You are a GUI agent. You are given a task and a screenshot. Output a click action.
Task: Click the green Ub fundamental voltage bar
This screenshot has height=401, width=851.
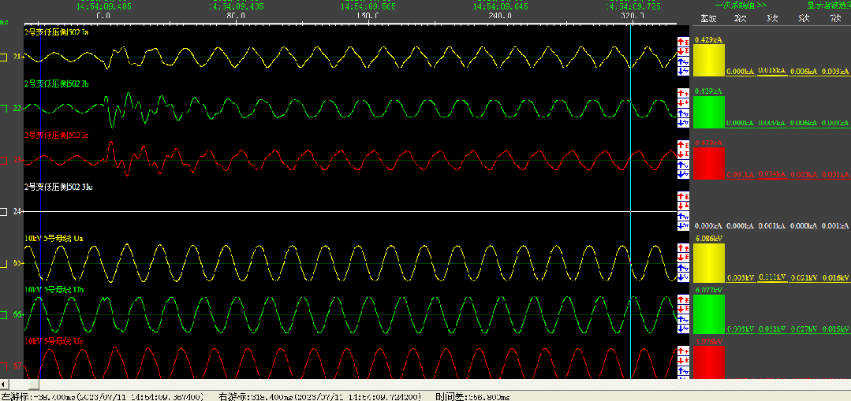coord(708,314)
